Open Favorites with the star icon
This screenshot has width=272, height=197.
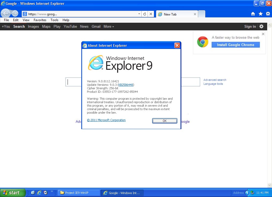click(260, 14)
